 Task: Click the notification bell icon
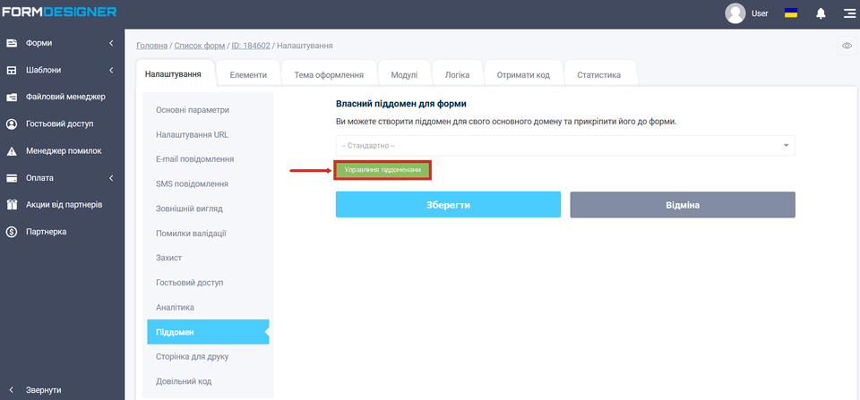[820, 13]
